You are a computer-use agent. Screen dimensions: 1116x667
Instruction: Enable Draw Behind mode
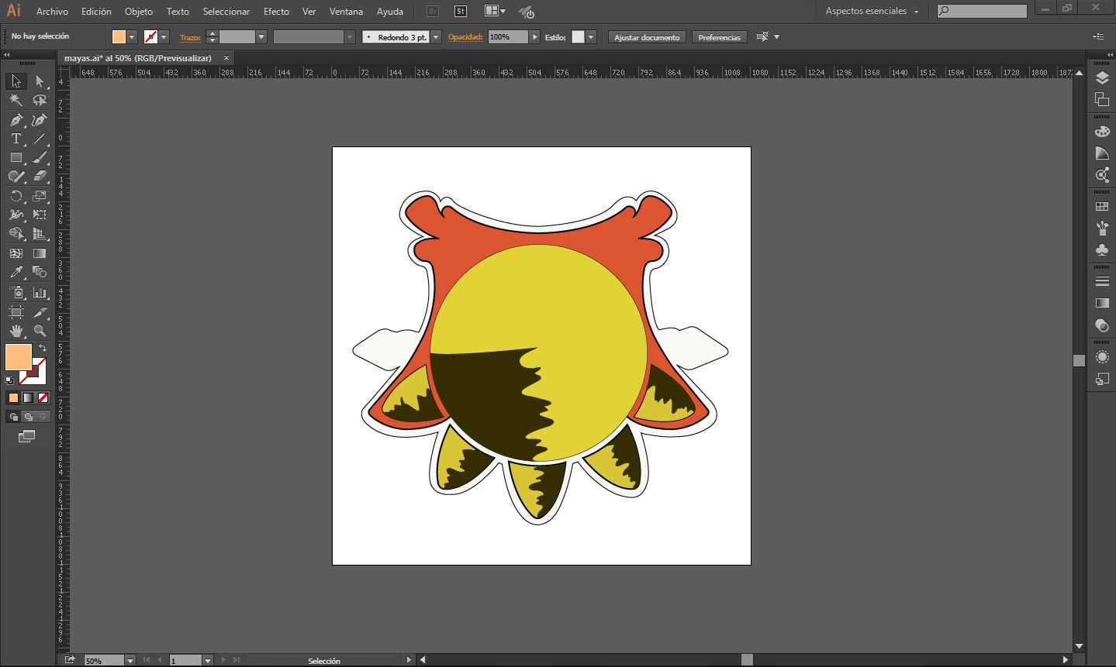tap(28, 417)
